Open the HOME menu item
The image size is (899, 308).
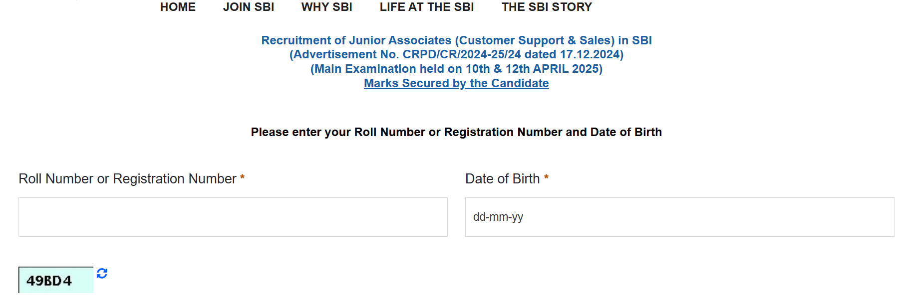[x=178, y=7]
